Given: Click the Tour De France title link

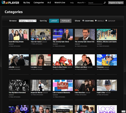Looking at the screenshot, I should [36, 42].
